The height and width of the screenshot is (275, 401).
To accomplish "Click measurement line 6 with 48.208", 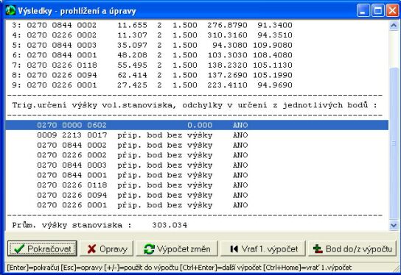I will [197, 55].
